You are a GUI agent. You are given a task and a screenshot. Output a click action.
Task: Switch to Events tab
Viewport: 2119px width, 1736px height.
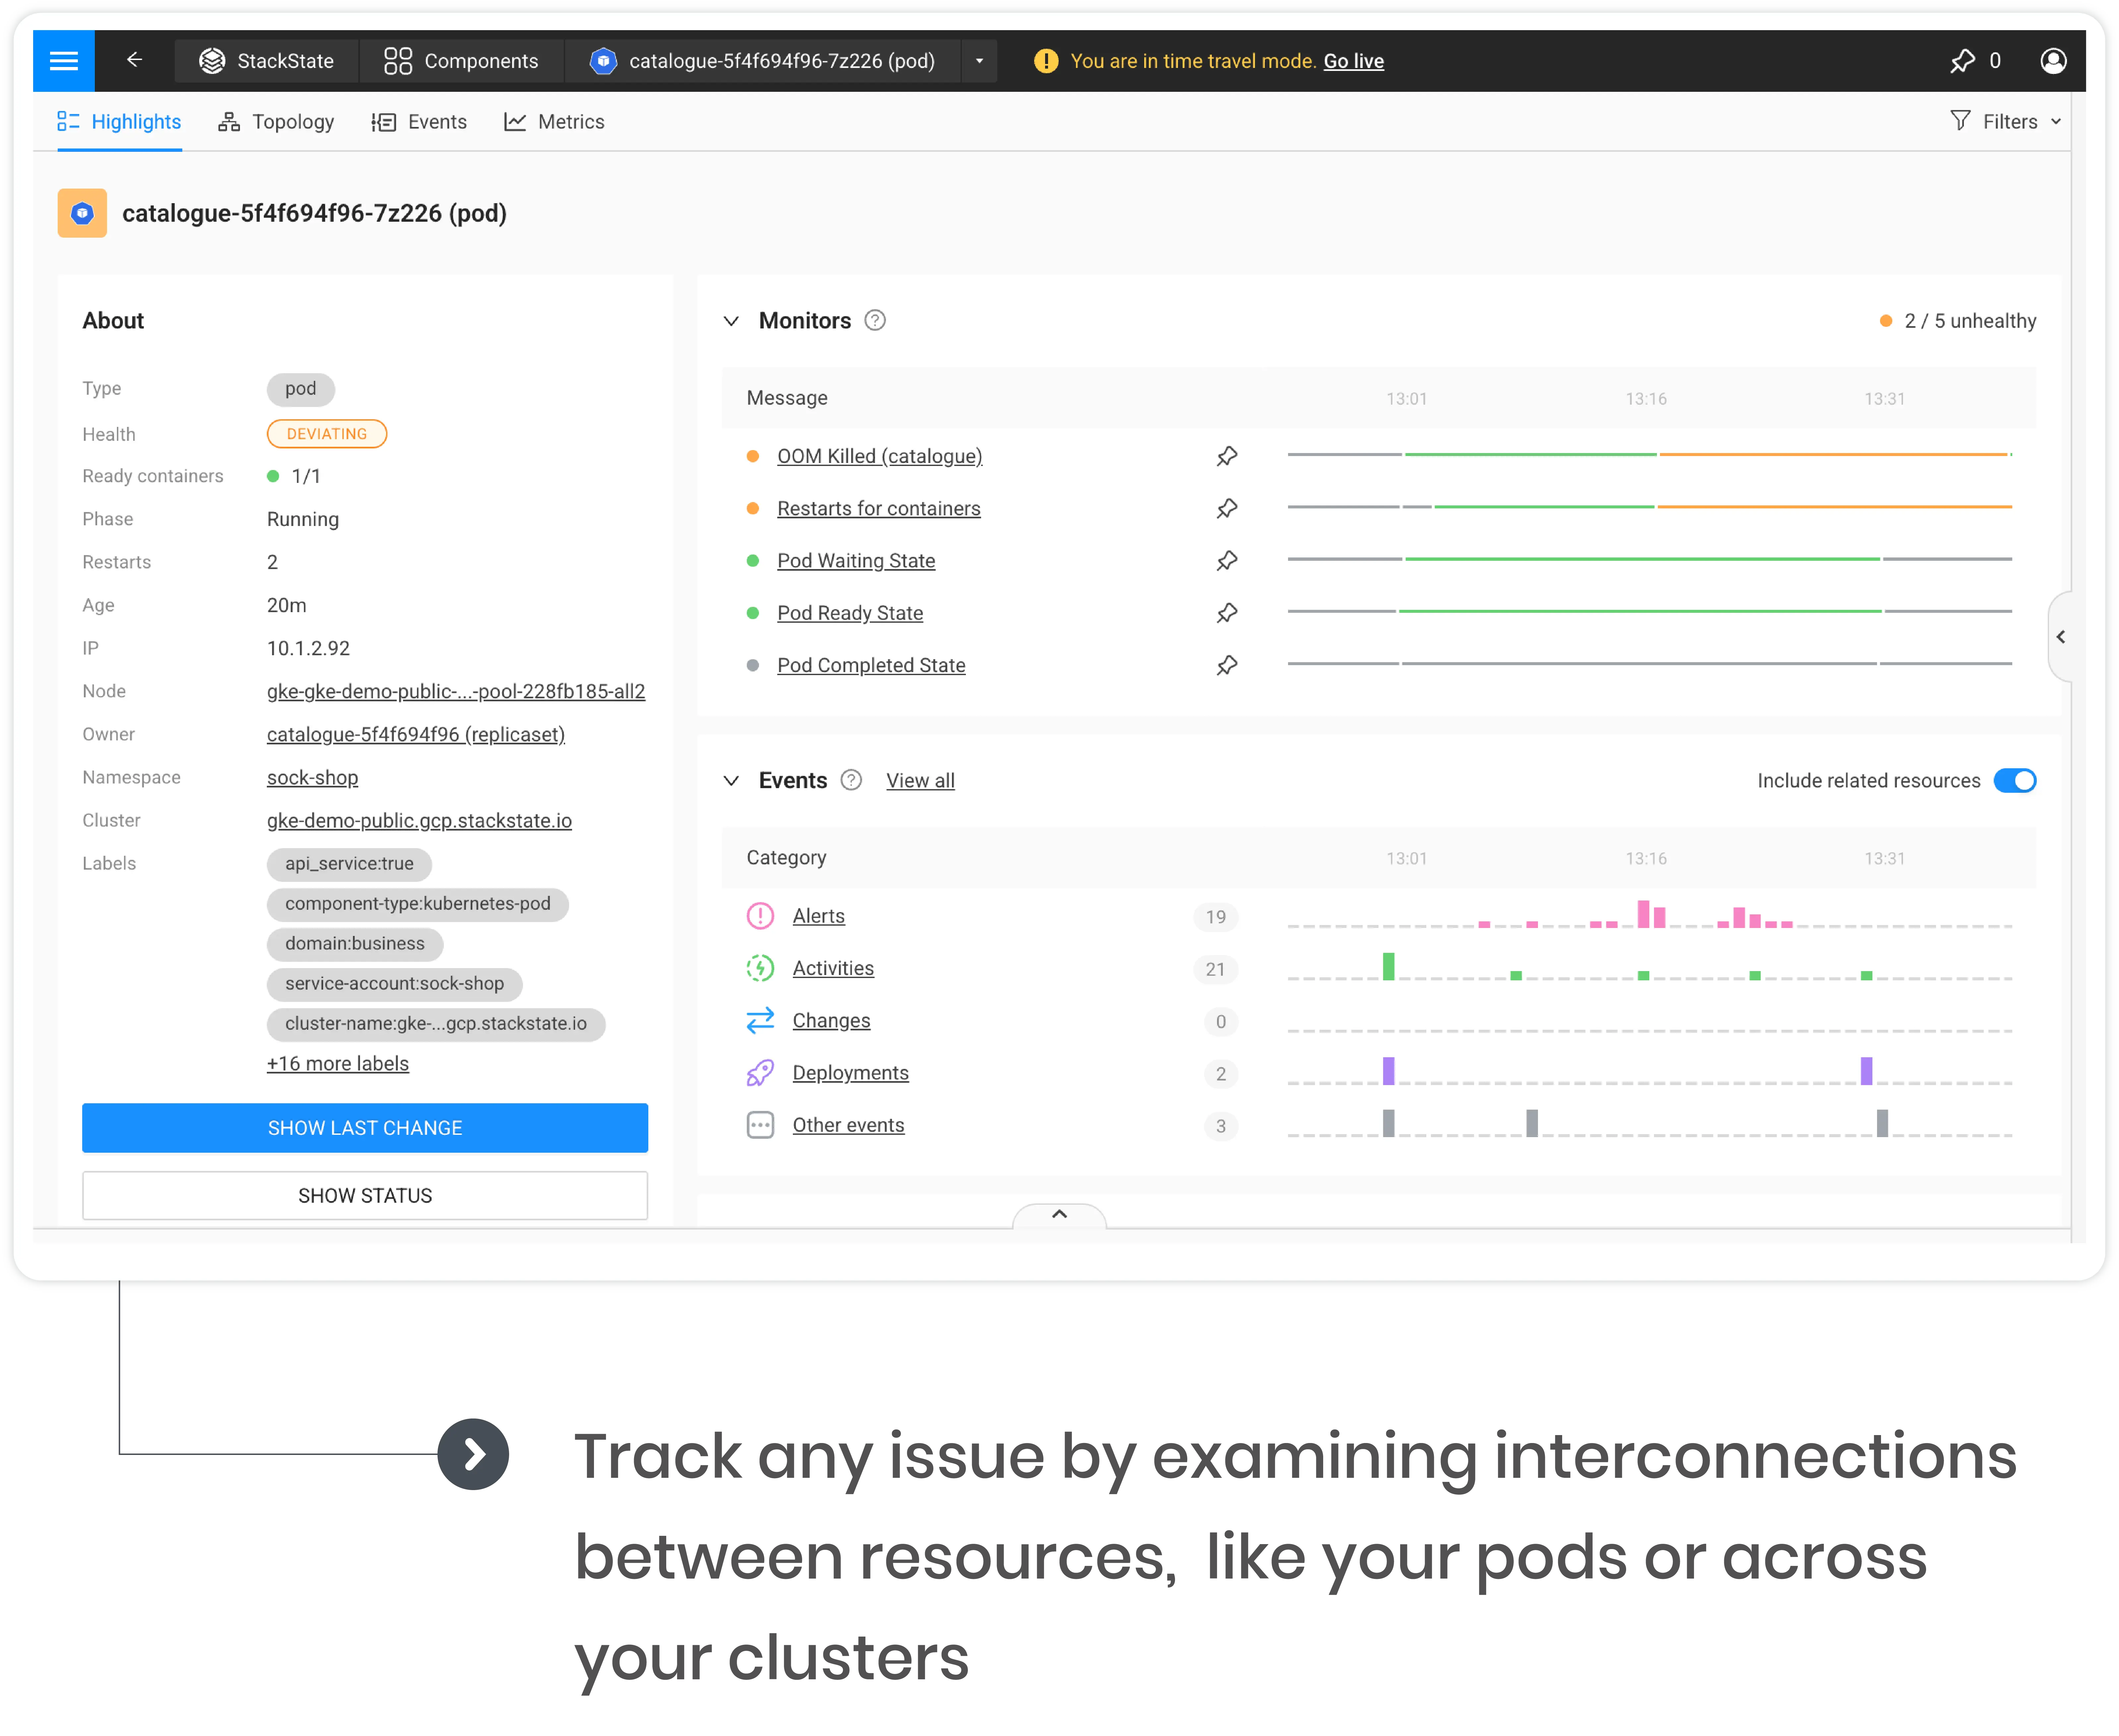click(x=419, y=122)
